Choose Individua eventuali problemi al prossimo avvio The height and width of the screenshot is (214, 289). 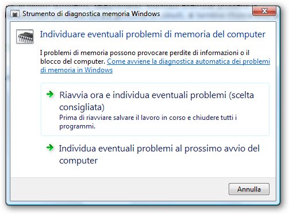[155, 154]
